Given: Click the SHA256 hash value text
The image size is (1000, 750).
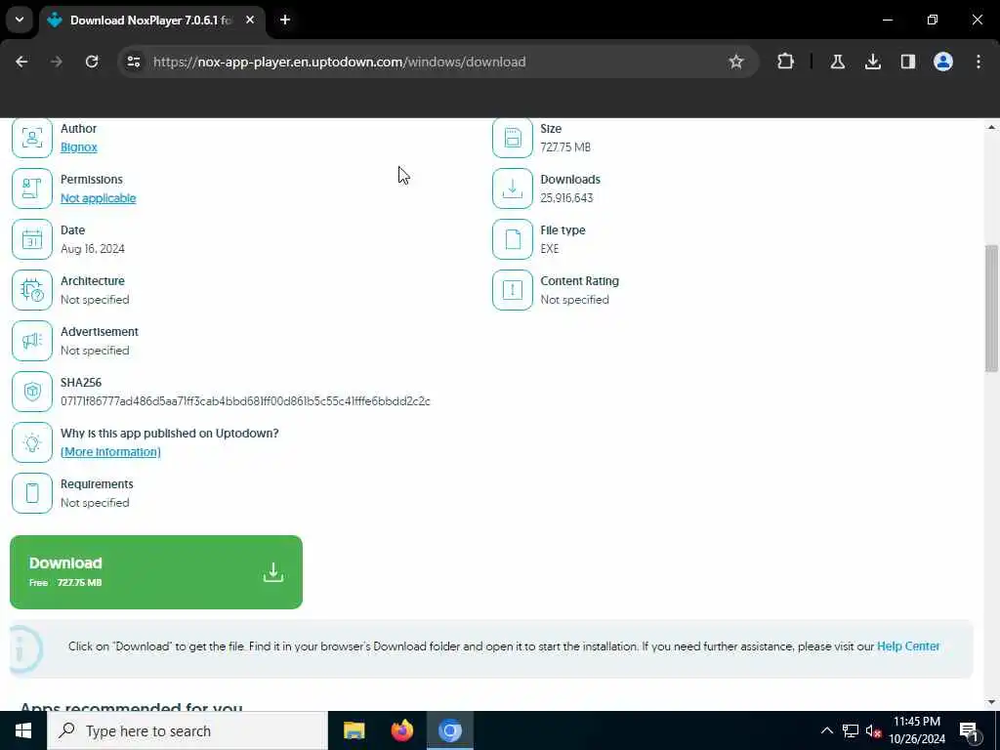Looking at the screenshot, I should click(245, 401).
